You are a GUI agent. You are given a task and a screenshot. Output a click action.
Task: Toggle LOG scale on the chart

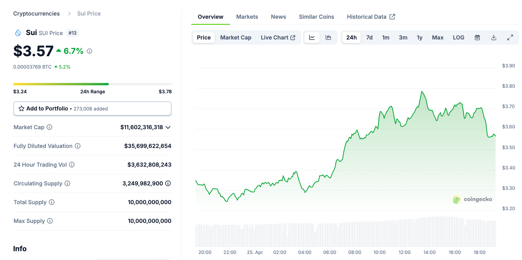tap(458, 37)
